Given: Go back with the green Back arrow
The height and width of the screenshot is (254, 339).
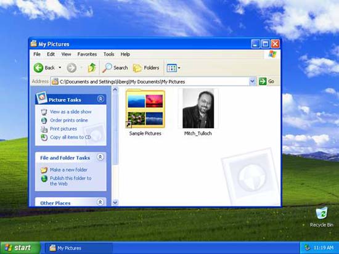Looking at the screenshot, I should [38, 68].
